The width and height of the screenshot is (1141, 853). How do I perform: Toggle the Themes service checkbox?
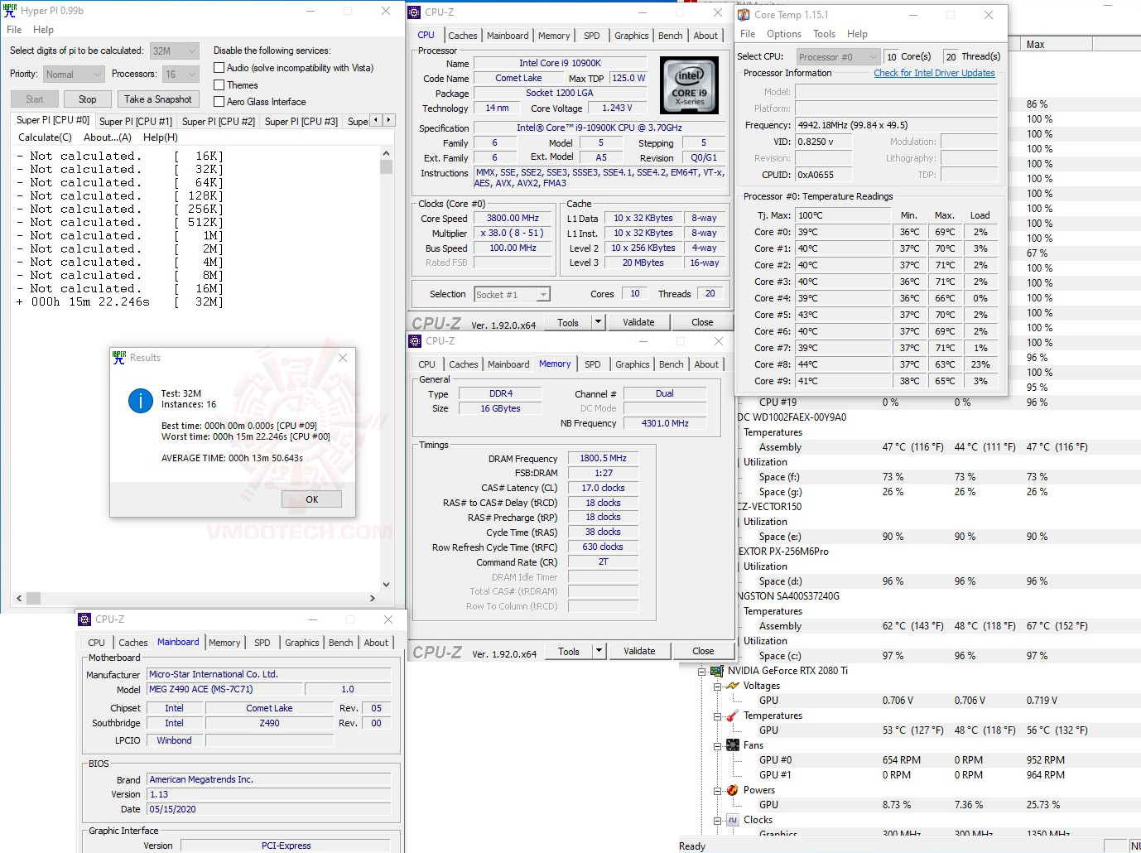pyautogui.click(x=219, y=84)
